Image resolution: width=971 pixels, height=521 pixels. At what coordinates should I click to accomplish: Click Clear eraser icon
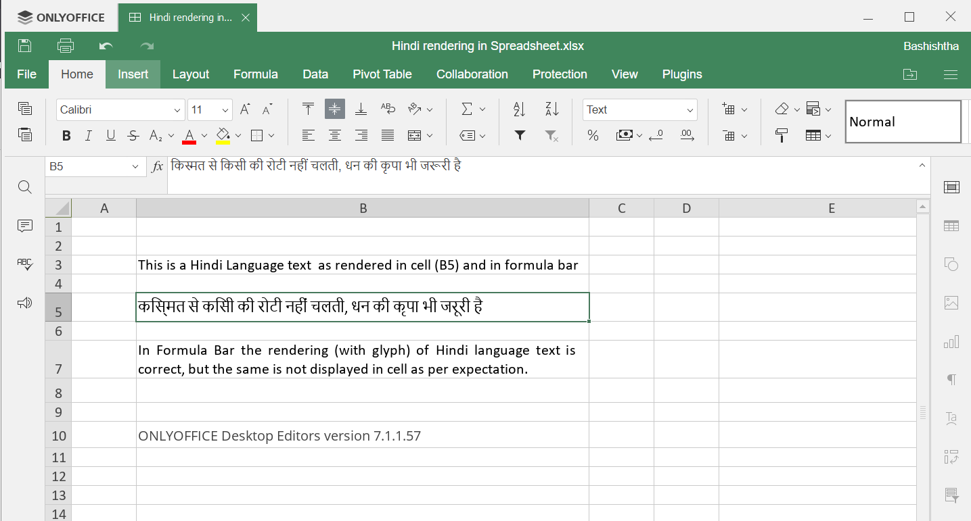782,109
